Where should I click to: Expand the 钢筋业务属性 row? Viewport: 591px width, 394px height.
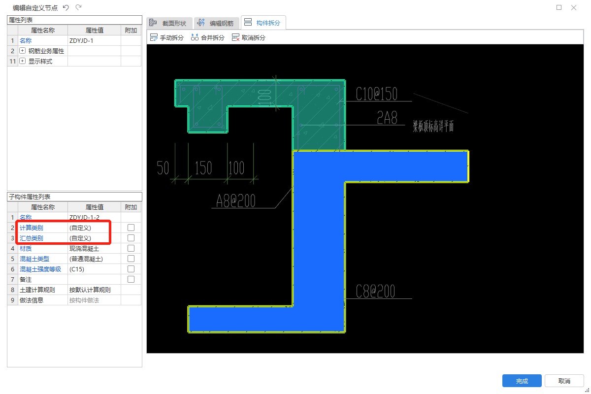click(22, 51)
